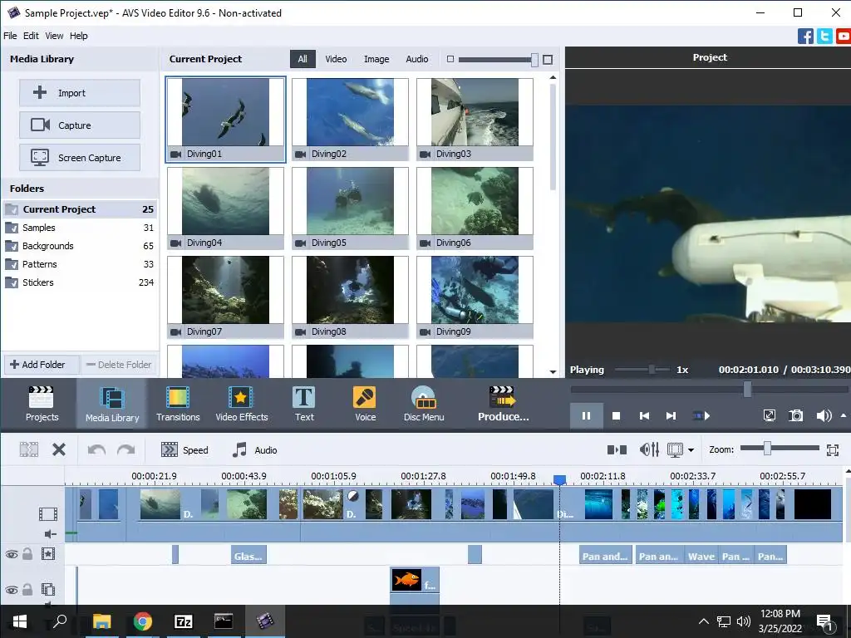Viewport: 851px width, 638px height.
Task: Open the timeline view dropdown arrow
Action: click(691, 450)
